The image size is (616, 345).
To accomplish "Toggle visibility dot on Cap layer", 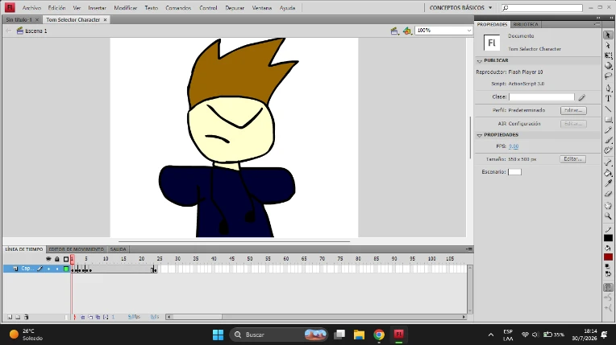I will (48, 269).
